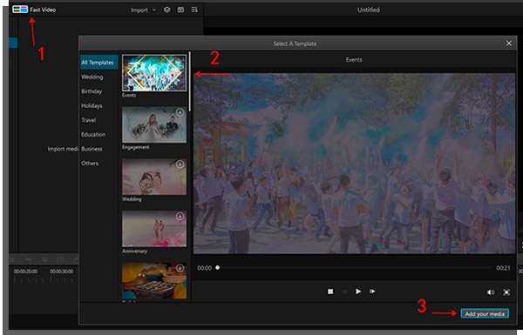Click the scissors split tool in timeline toolbar
523x335 pixels.
[x=29, y=259]
